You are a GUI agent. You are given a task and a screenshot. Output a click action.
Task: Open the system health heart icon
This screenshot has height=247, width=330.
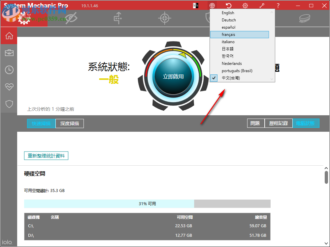click(x=9, y=87)
